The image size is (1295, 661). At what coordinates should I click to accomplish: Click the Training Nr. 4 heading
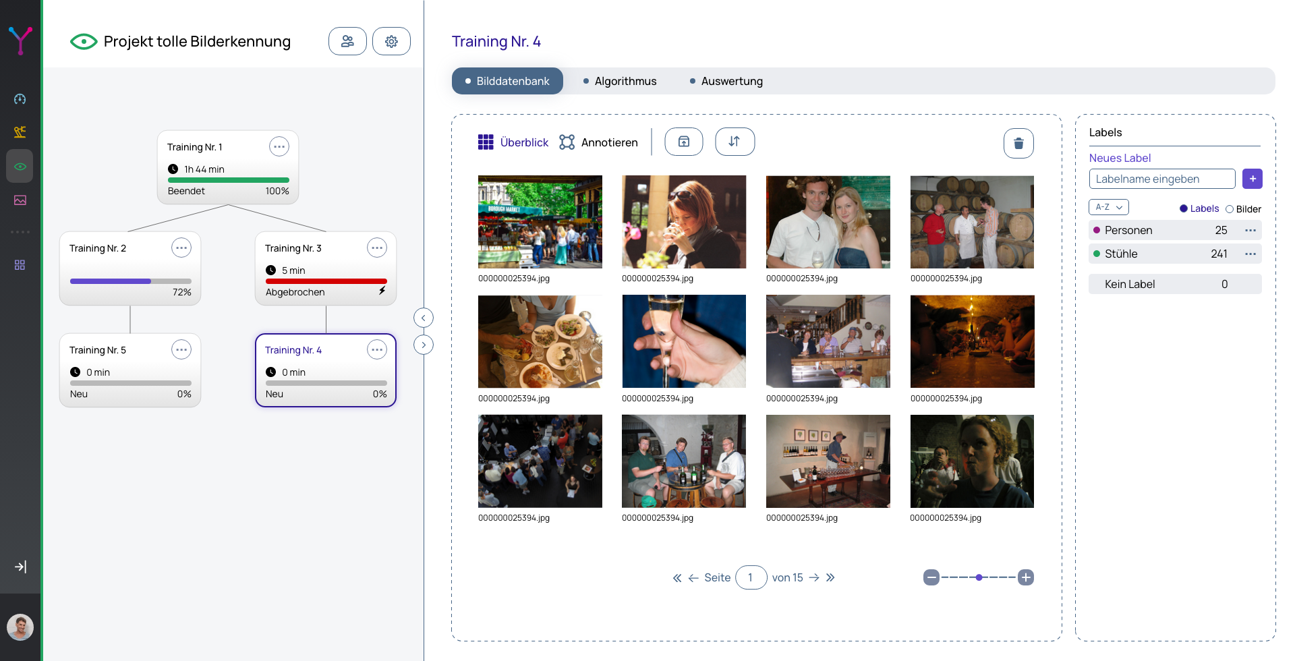[496, 41]
